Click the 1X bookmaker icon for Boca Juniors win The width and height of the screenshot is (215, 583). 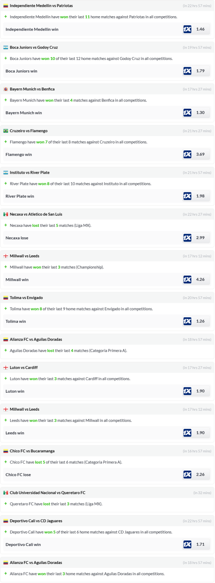187,71
